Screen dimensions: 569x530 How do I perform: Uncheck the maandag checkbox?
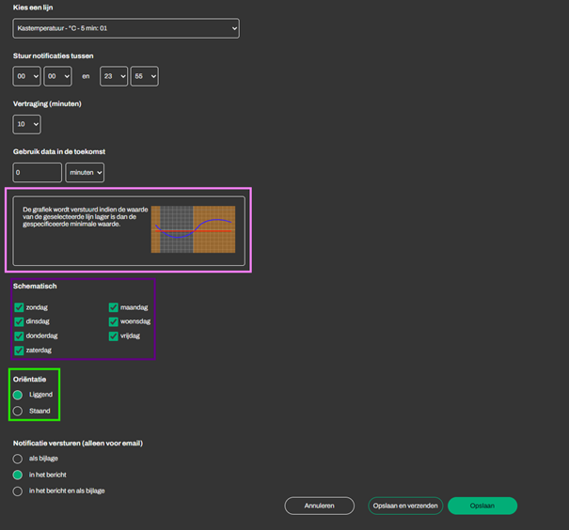[113, 307]
